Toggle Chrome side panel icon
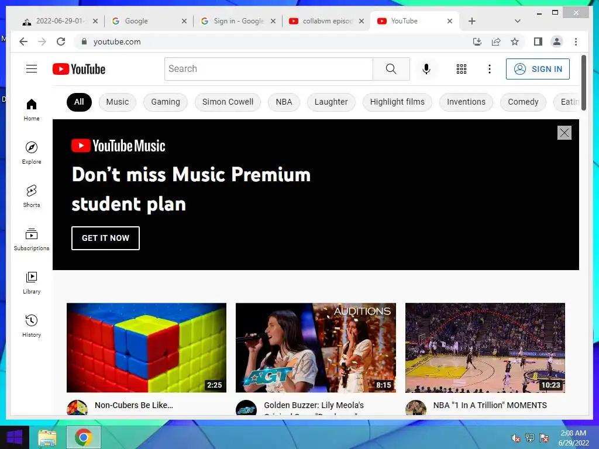Image resolution: width=599 pixels, height=449 pixels. [538, 42]
